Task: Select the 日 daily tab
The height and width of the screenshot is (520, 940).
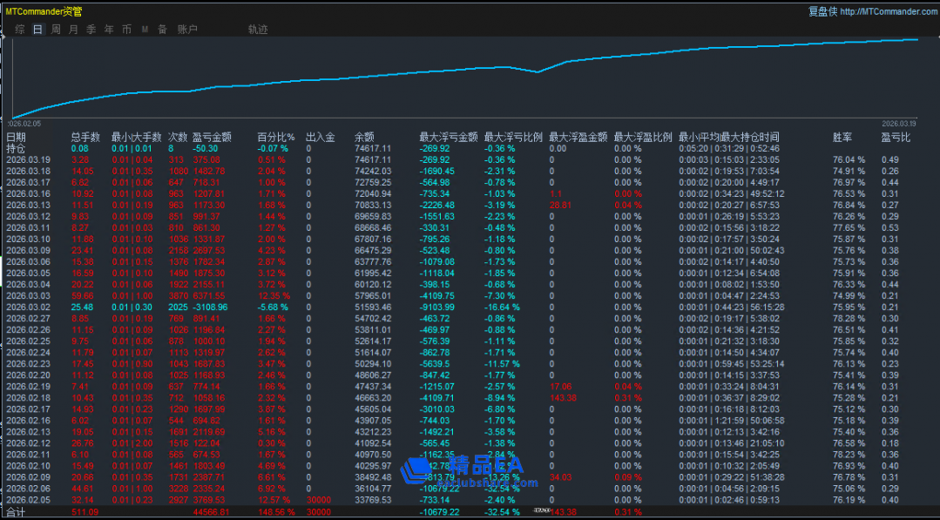Action: [x=37, y=30]
